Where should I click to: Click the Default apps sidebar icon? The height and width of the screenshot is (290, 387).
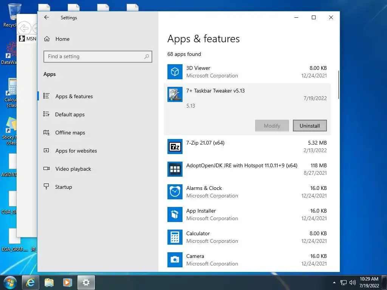(x=46, y=114)
